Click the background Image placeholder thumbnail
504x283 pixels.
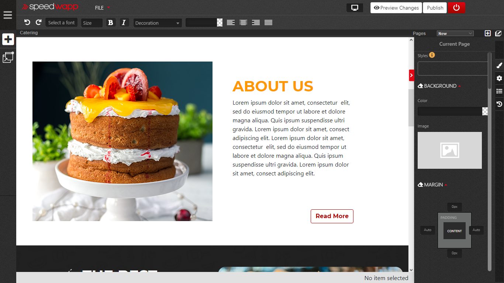(449, 150)
